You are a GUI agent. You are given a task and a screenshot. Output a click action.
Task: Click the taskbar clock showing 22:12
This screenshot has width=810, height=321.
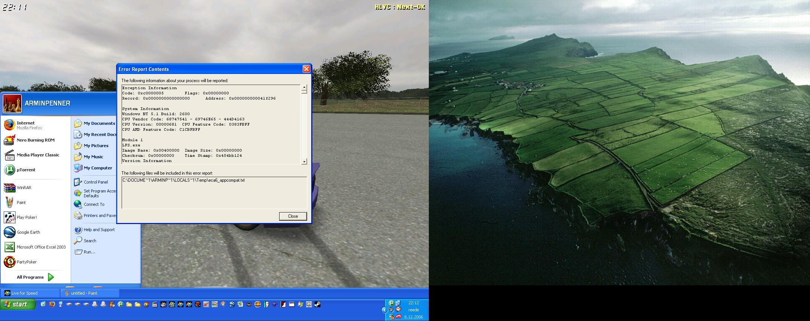coord(414,303)
